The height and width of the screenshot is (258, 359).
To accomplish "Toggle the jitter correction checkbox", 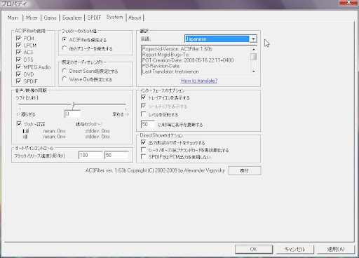I will [19, 123].
